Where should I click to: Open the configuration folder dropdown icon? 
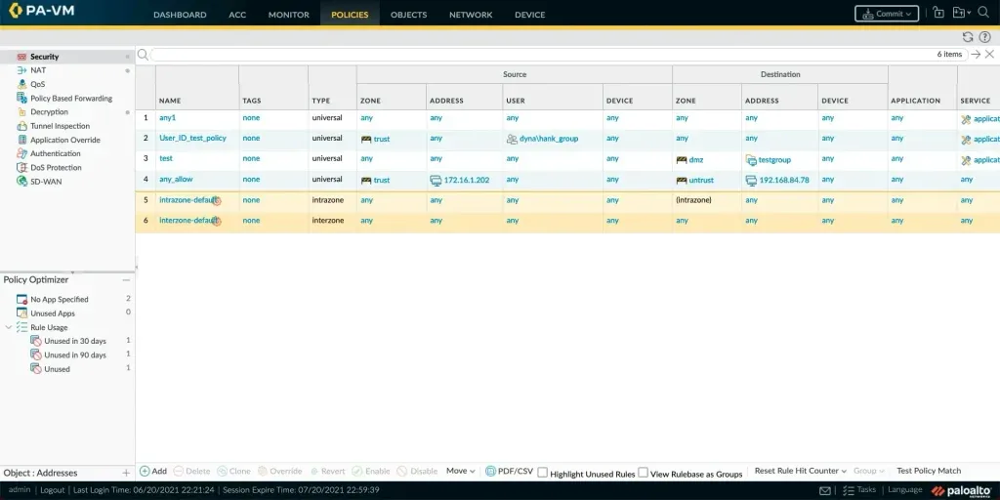coord(961,13)
